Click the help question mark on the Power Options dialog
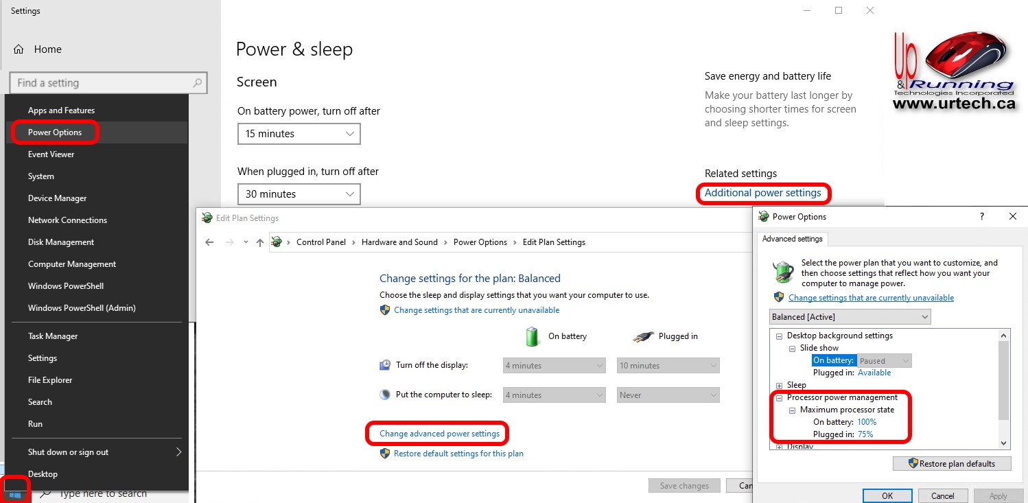 [981, 216]
